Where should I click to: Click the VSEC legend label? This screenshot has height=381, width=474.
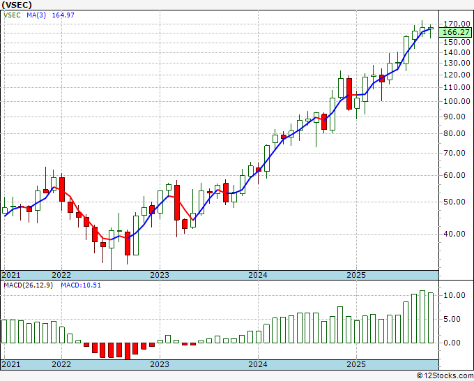(12, 15)
